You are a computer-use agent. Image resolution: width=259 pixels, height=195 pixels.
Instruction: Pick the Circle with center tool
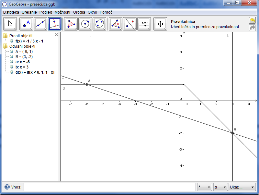[85, 24]
